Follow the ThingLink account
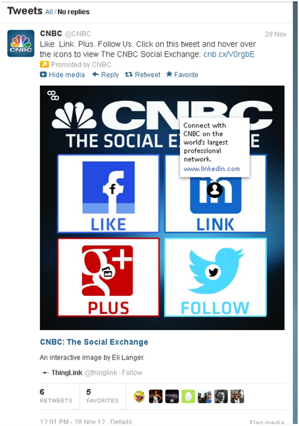Viewport: 299px width, 426px height. click(132, 373)
